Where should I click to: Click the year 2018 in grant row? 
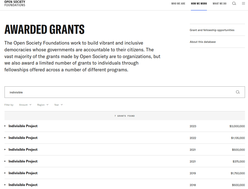[193, 185]
